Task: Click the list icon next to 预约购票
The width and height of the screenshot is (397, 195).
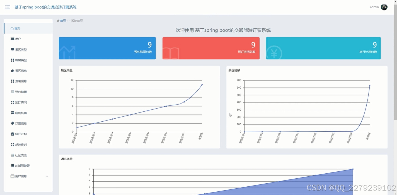Action: click(12, 92)
